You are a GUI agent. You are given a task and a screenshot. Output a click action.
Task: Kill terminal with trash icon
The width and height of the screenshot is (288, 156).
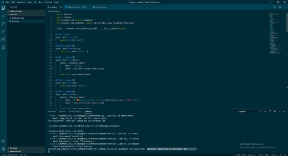point(274,111)
